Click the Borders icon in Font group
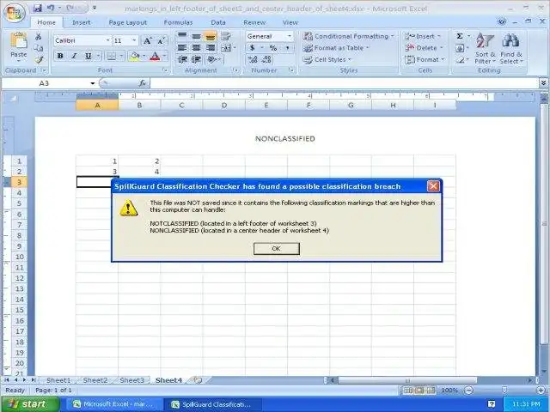Screen dimensions: 550x412 [111, 56]
